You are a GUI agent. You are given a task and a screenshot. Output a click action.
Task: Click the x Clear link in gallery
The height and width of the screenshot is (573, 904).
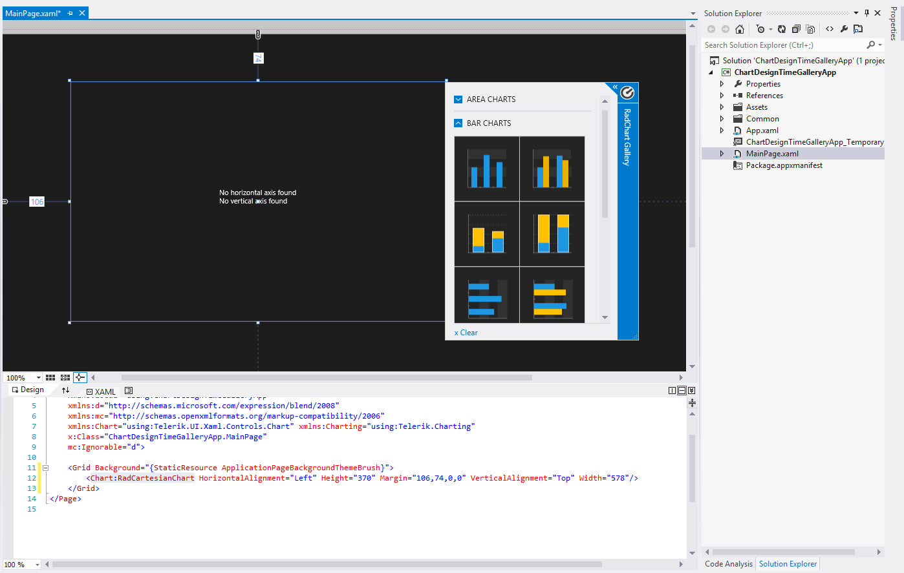[x=466, y=333]
